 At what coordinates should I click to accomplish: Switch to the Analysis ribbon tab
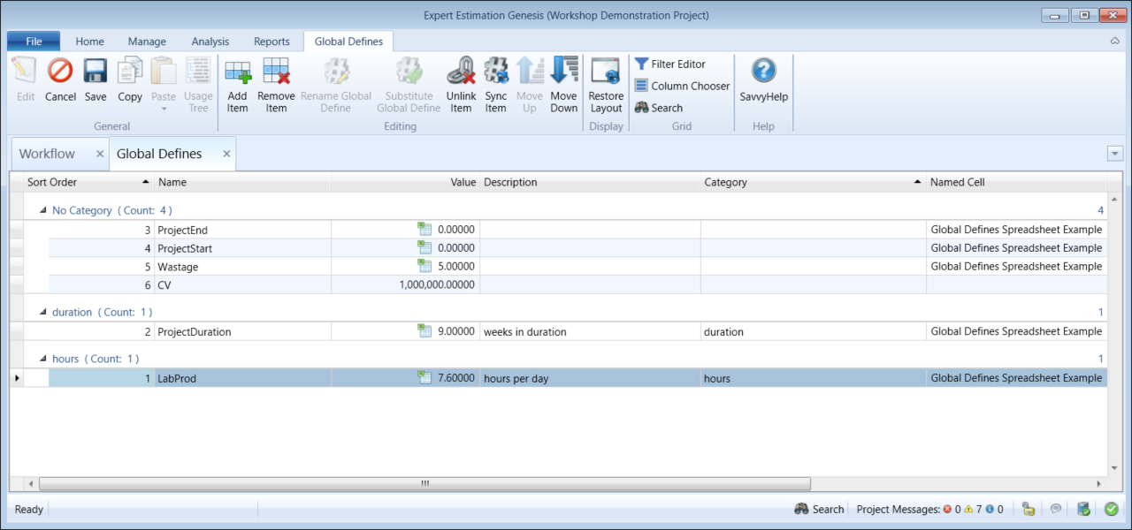(x=210, y=42)
